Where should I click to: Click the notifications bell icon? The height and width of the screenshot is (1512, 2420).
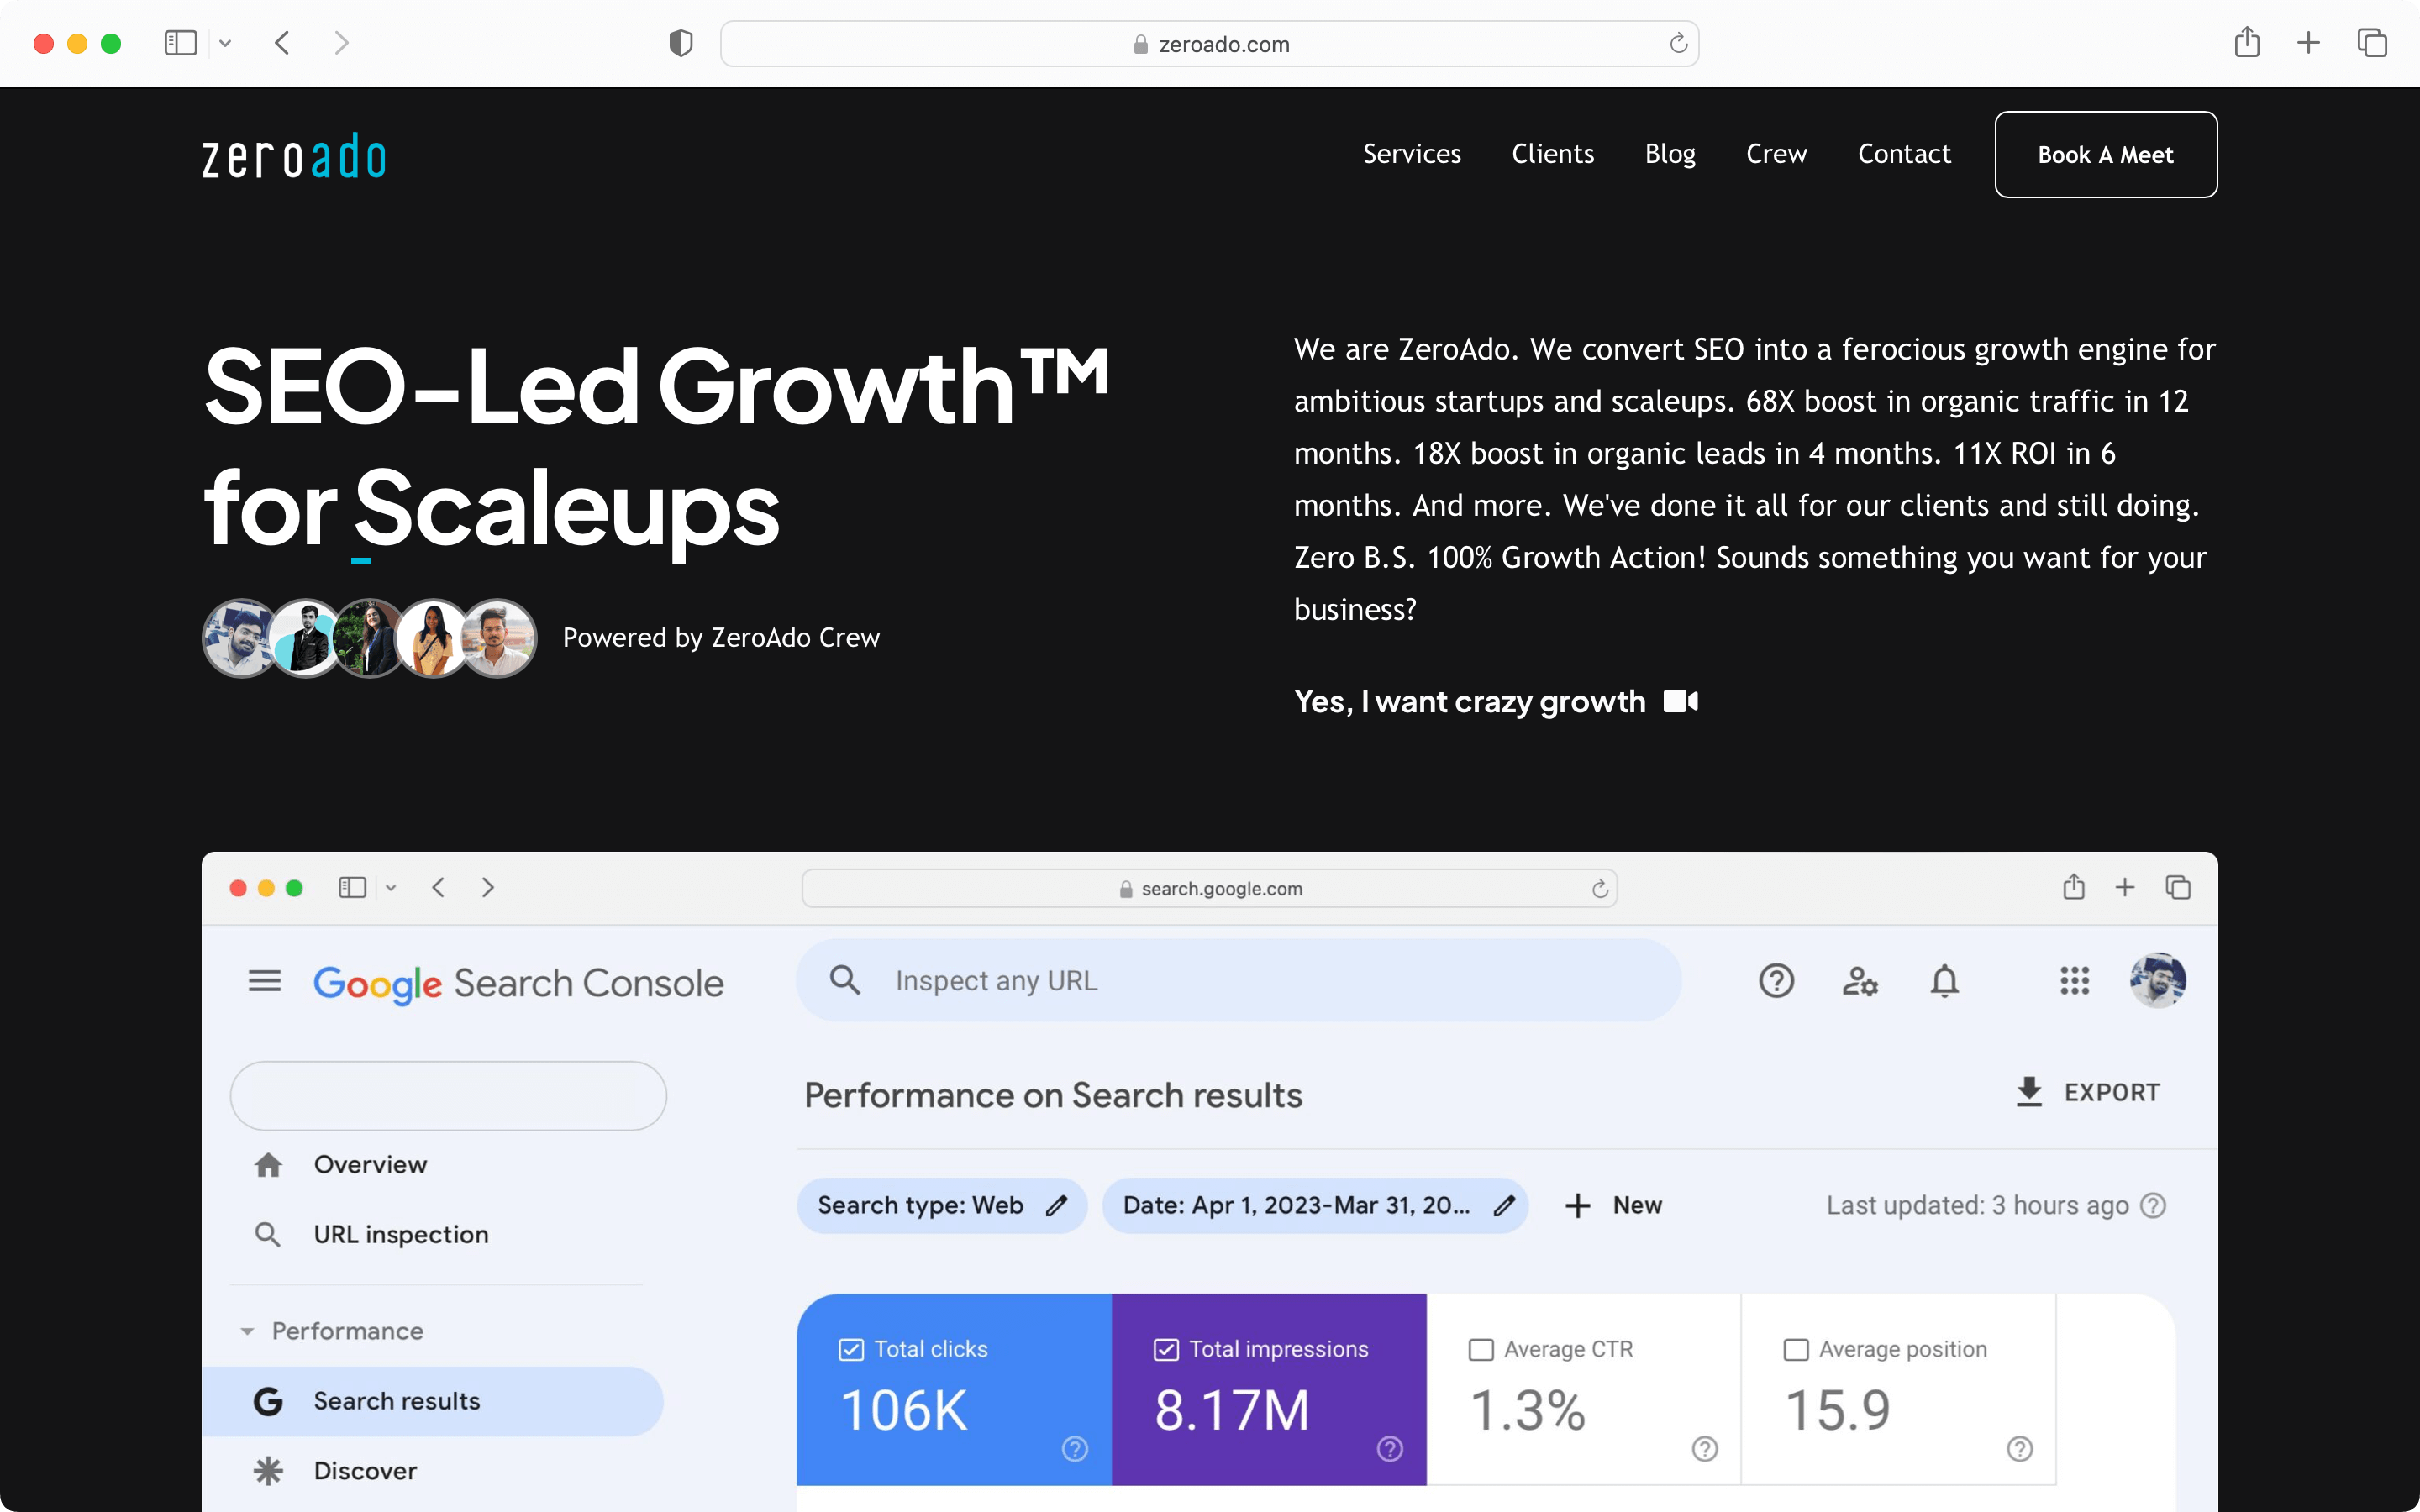1944,981
